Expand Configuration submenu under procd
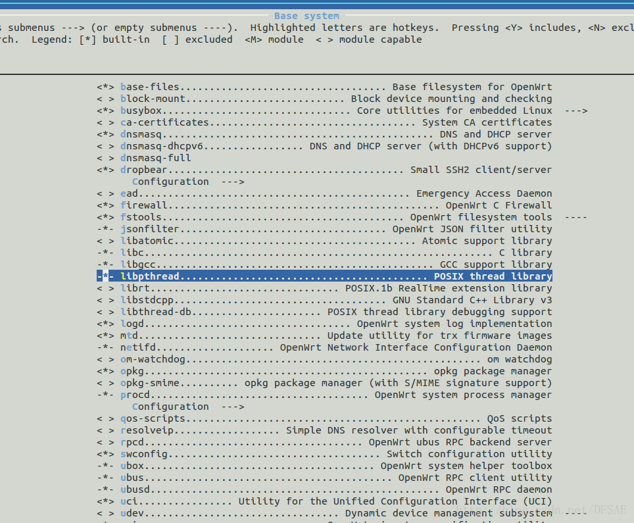Image resolution: width=634 pixels, height=523 pixels. click(188, 407)
